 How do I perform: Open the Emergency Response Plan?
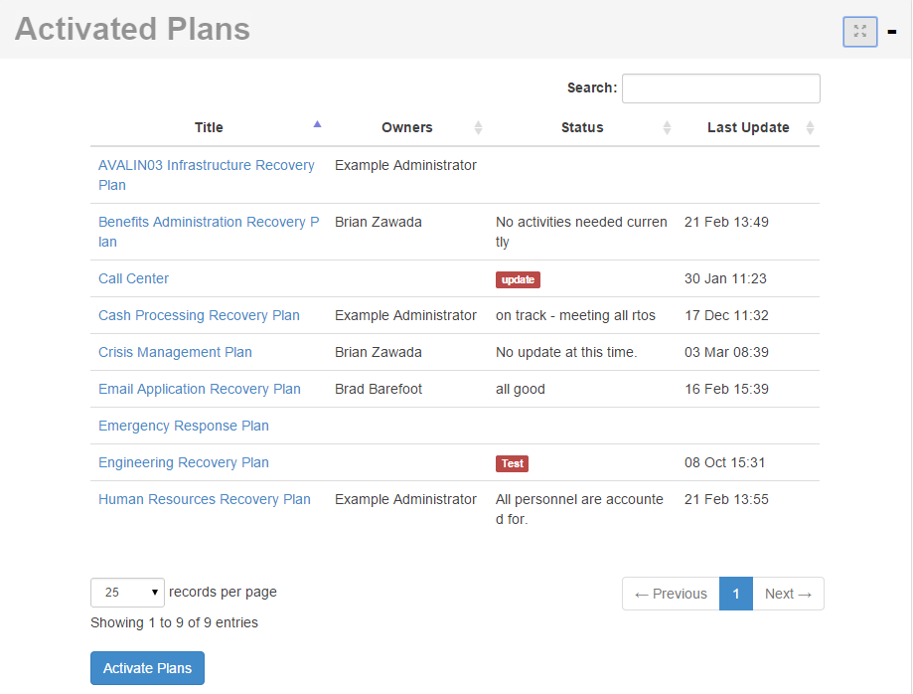183,426
